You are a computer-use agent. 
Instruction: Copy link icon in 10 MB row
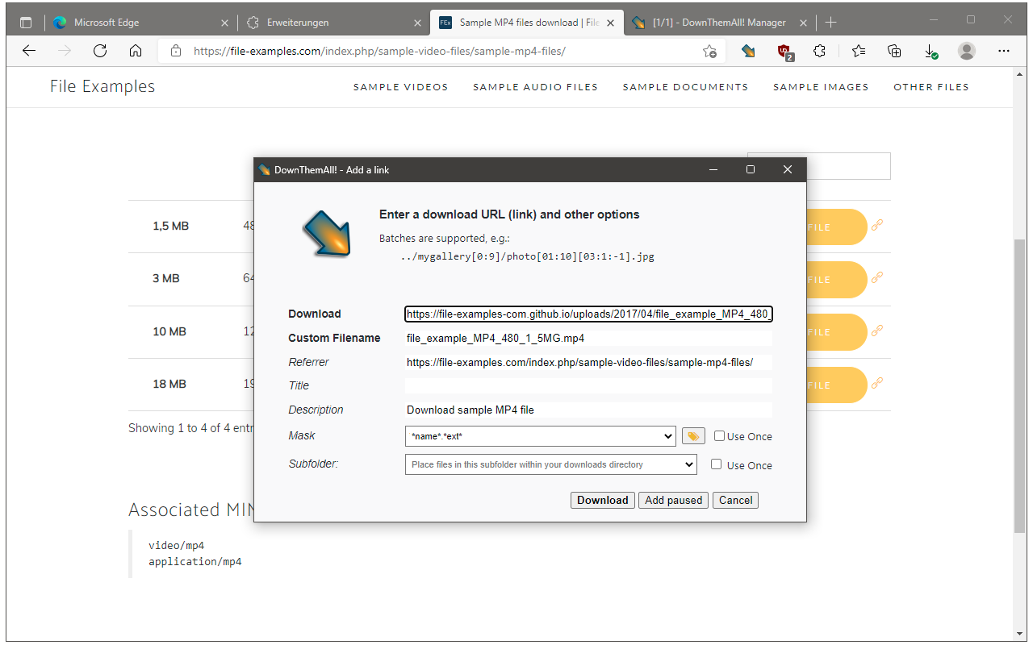[877, 330]
